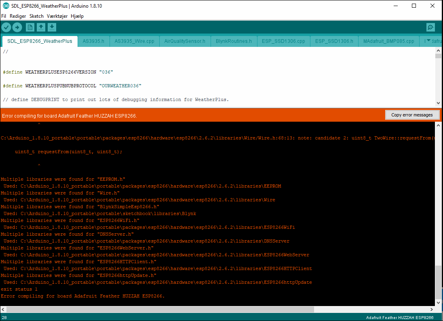Click the Arduino logo in the title bar
This screenshot has width=443, height=321.
6,6
